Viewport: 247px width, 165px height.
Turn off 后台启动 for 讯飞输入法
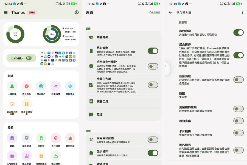pyautogui.click(x=238, y=33)
